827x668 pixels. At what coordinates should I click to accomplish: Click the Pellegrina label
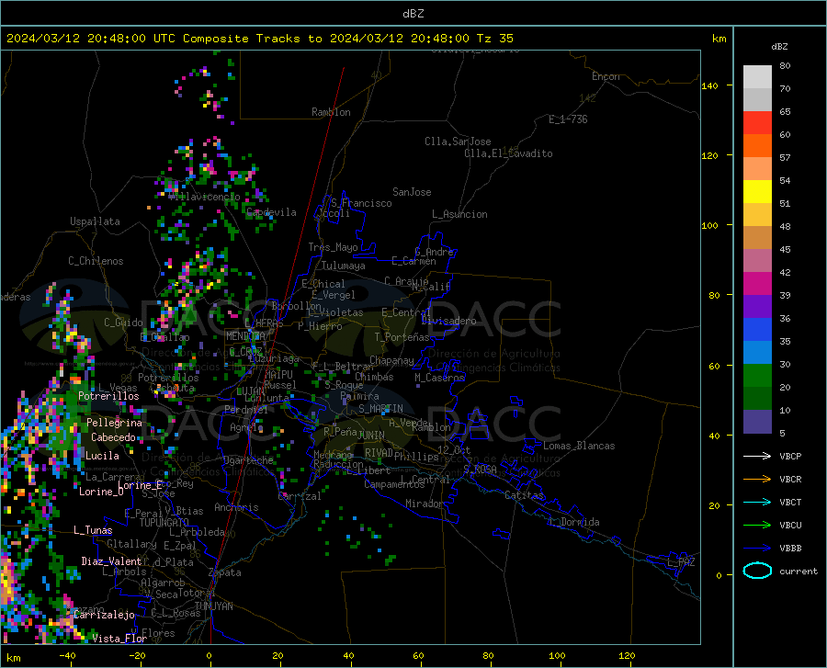(115, 423)
